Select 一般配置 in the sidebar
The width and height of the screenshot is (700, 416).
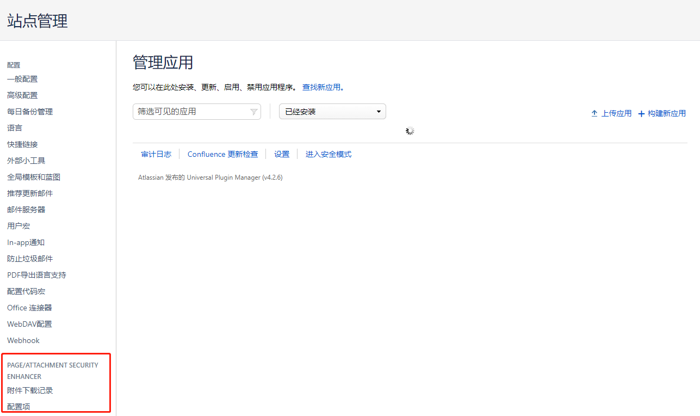point(22,79)
